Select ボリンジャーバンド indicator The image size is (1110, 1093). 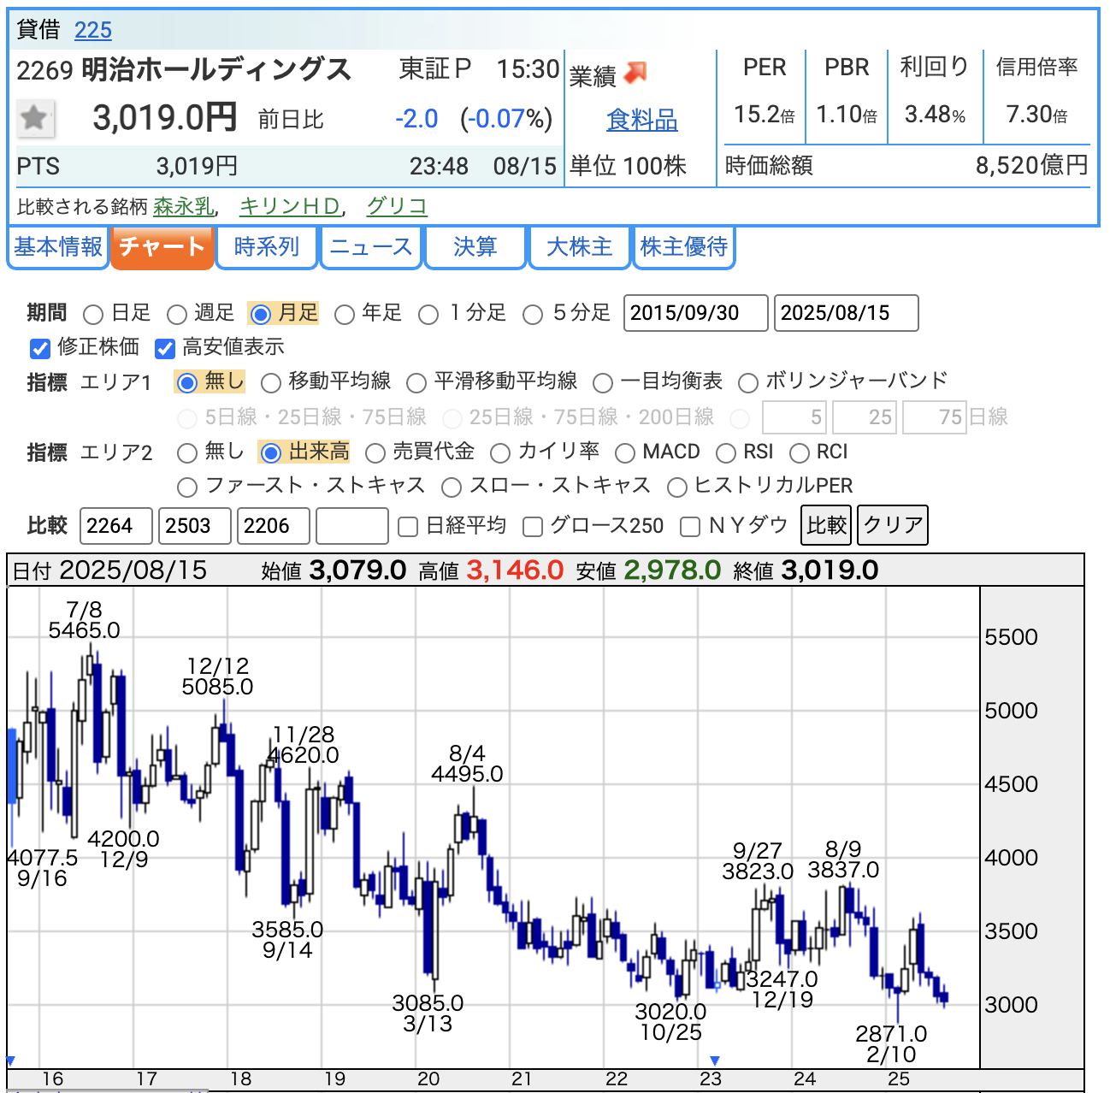[748, 382]
